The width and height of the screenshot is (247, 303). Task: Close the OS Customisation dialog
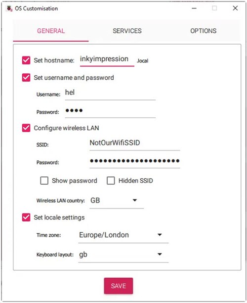click(235, 8)
